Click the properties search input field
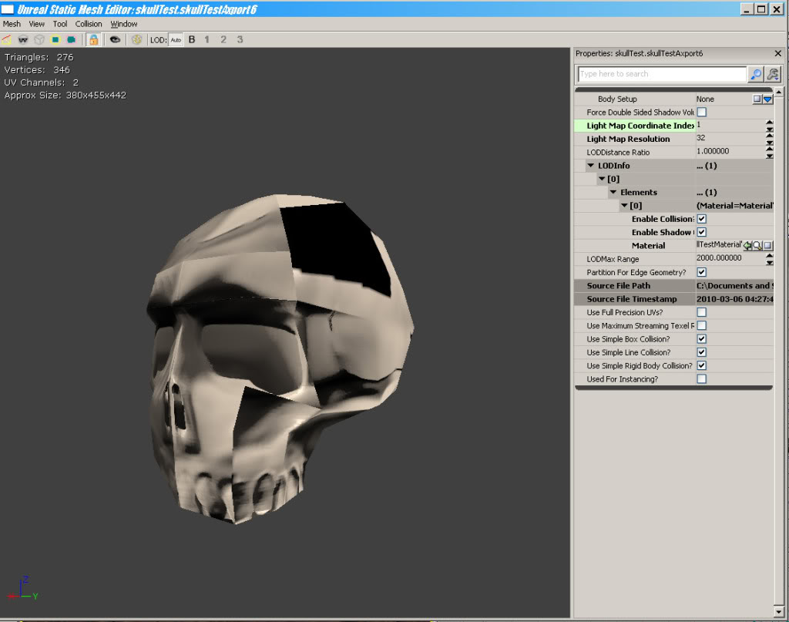This screenshot has width=789, height=622. pos(662,74)
